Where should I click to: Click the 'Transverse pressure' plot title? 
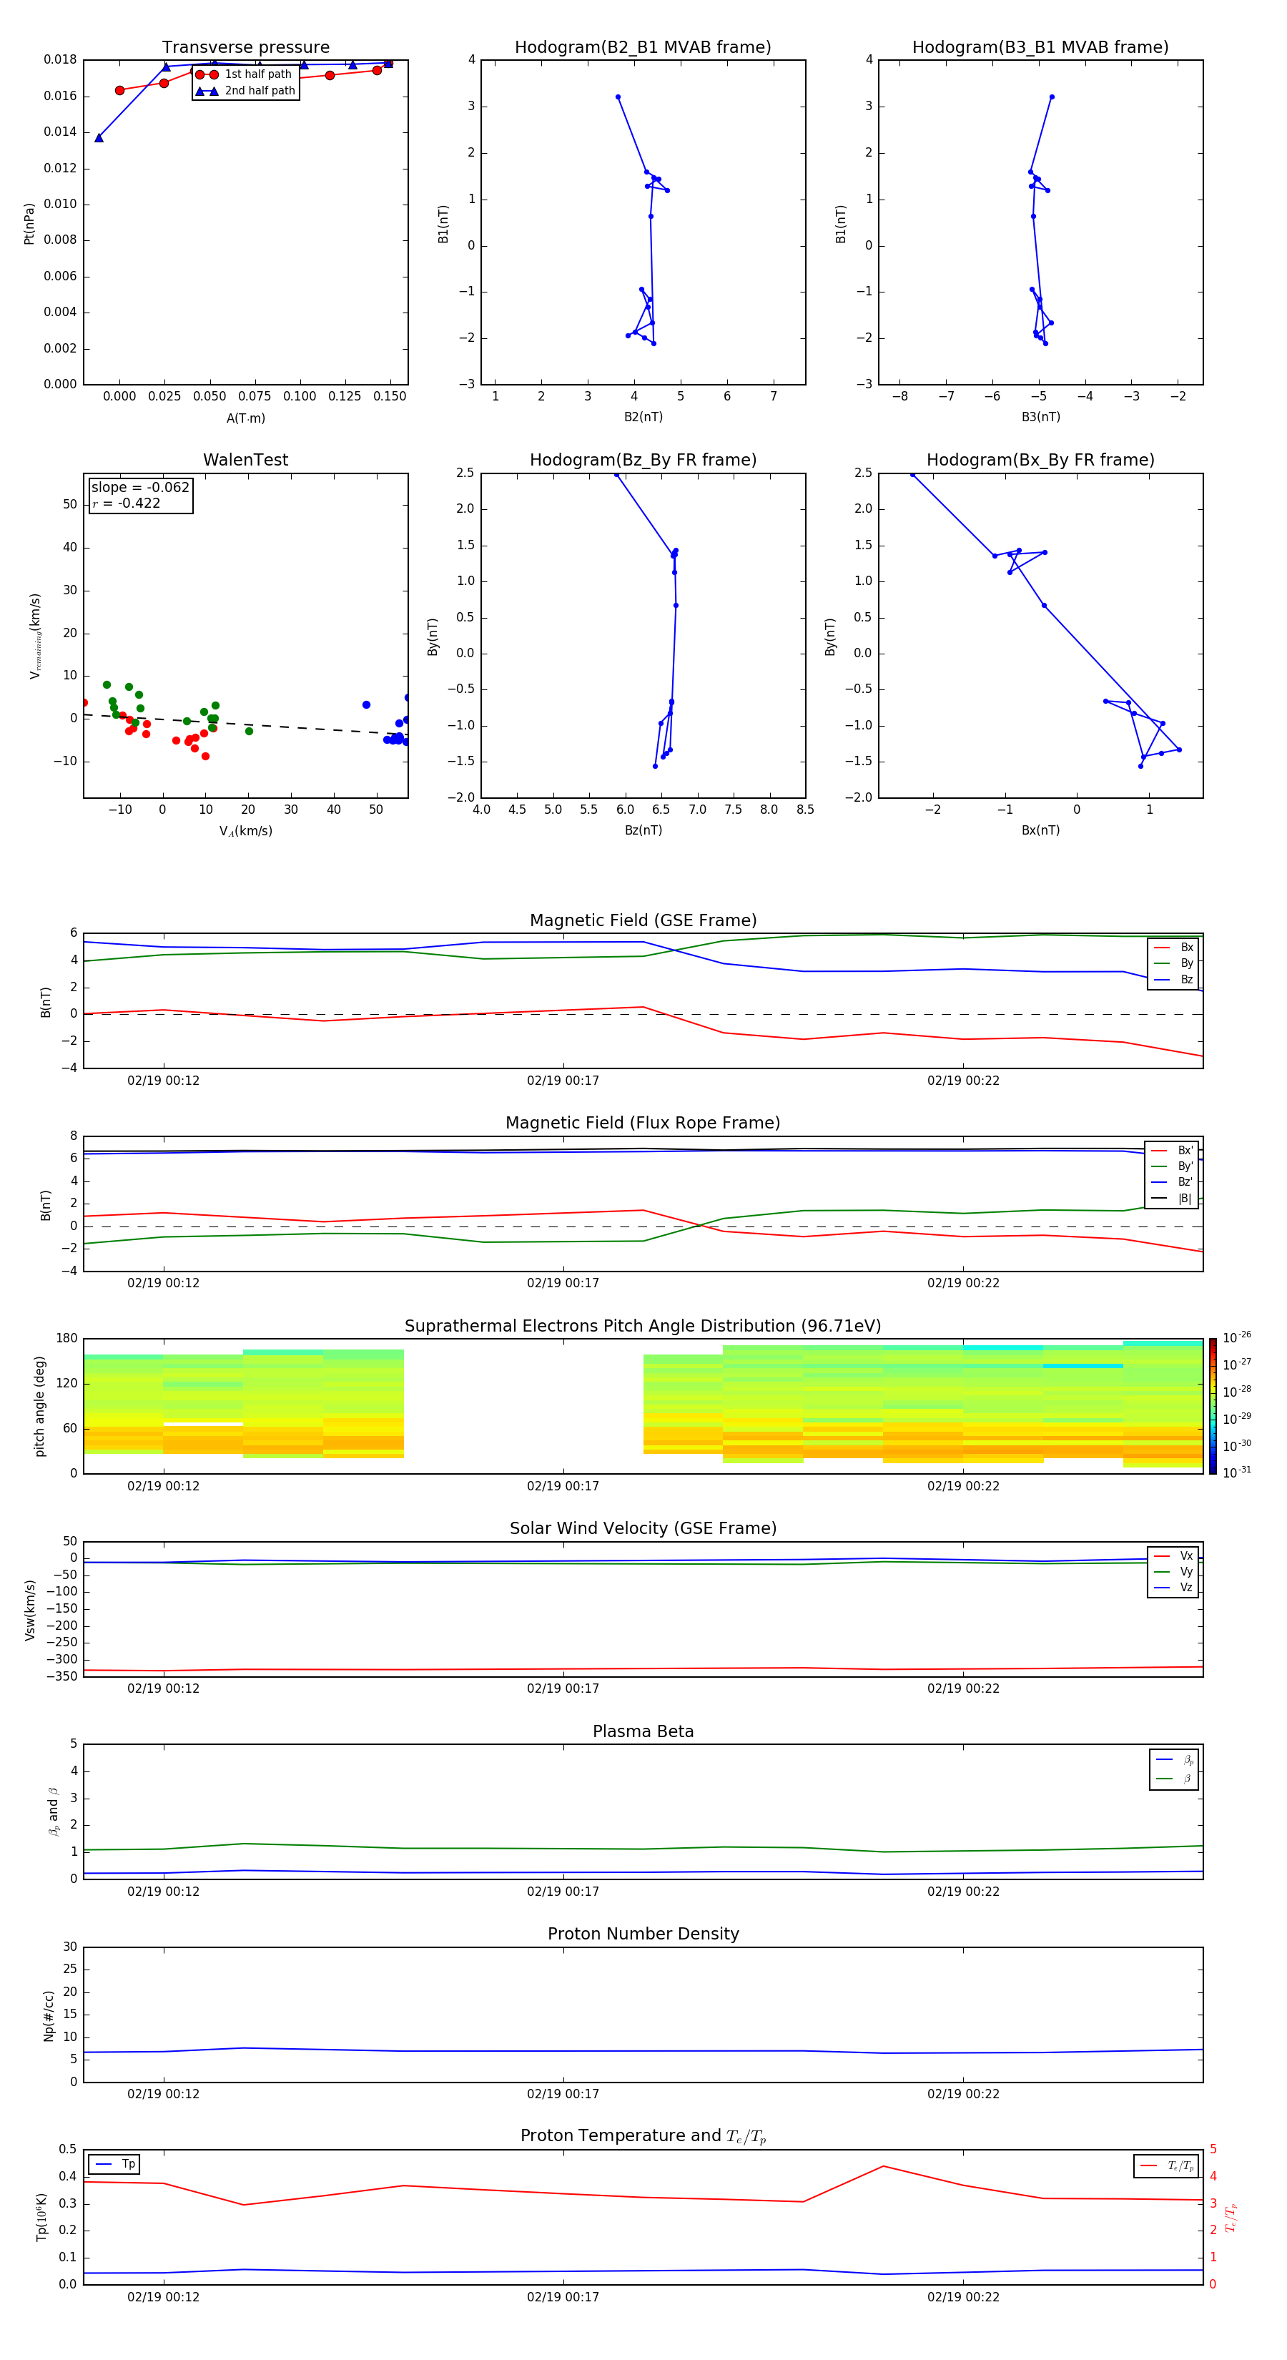click(245, 48)
